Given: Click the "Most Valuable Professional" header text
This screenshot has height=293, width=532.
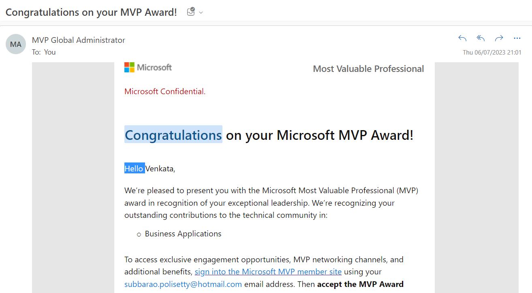Looking at the screenshot, I should pos(368,69).
